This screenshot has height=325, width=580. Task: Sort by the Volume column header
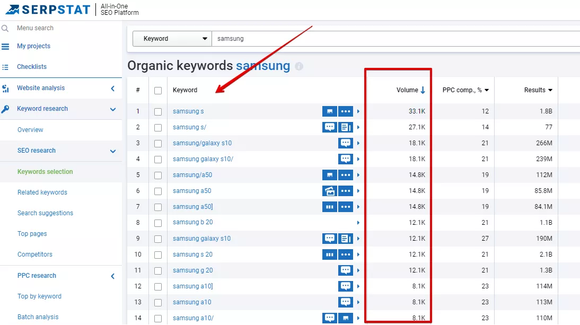410,90
